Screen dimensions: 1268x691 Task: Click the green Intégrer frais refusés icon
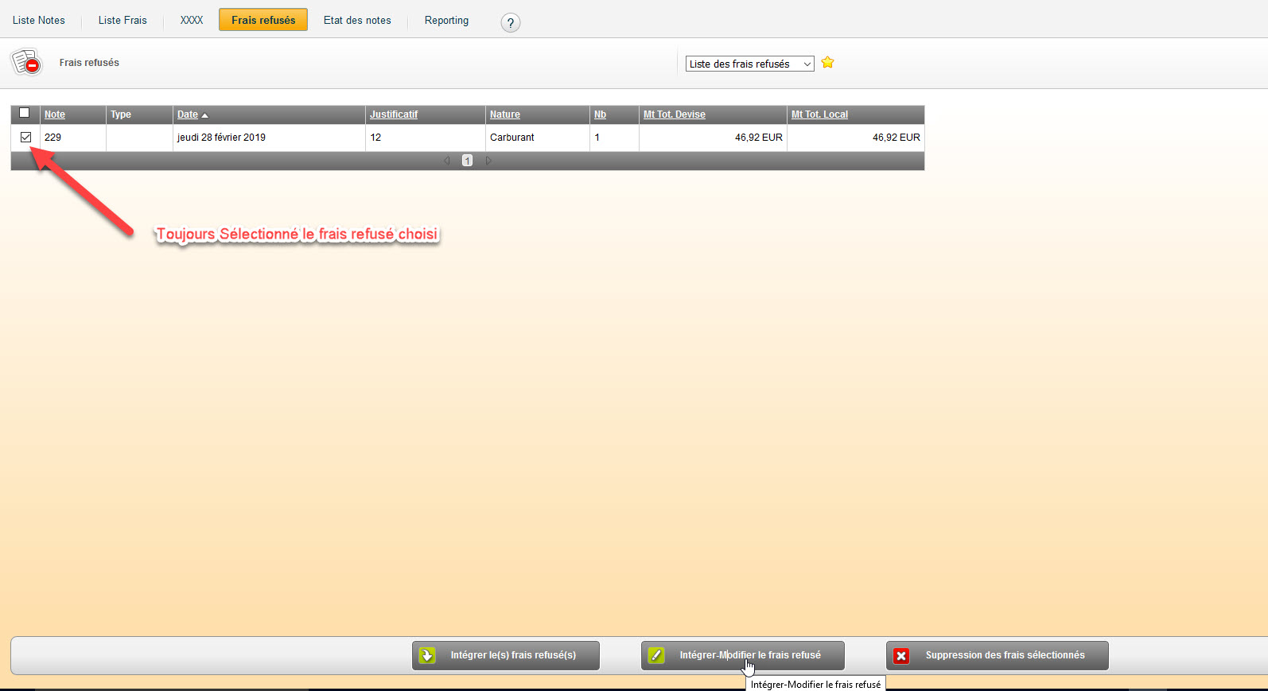[427, 655]
